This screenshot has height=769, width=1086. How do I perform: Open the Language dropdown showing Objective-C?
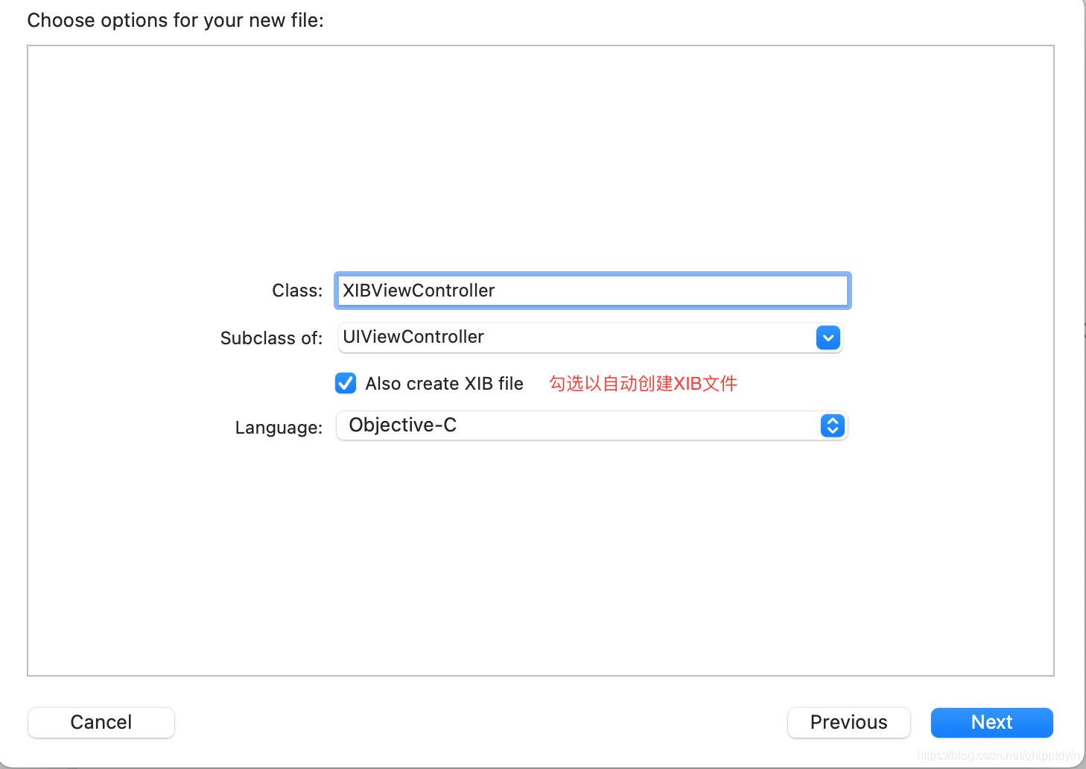591,425
